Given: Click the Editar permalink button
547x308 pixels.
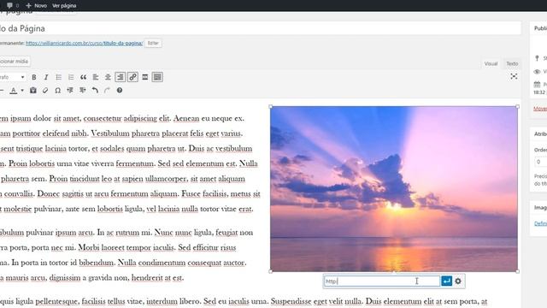Looking at the screenshot, I should [153, 43].
